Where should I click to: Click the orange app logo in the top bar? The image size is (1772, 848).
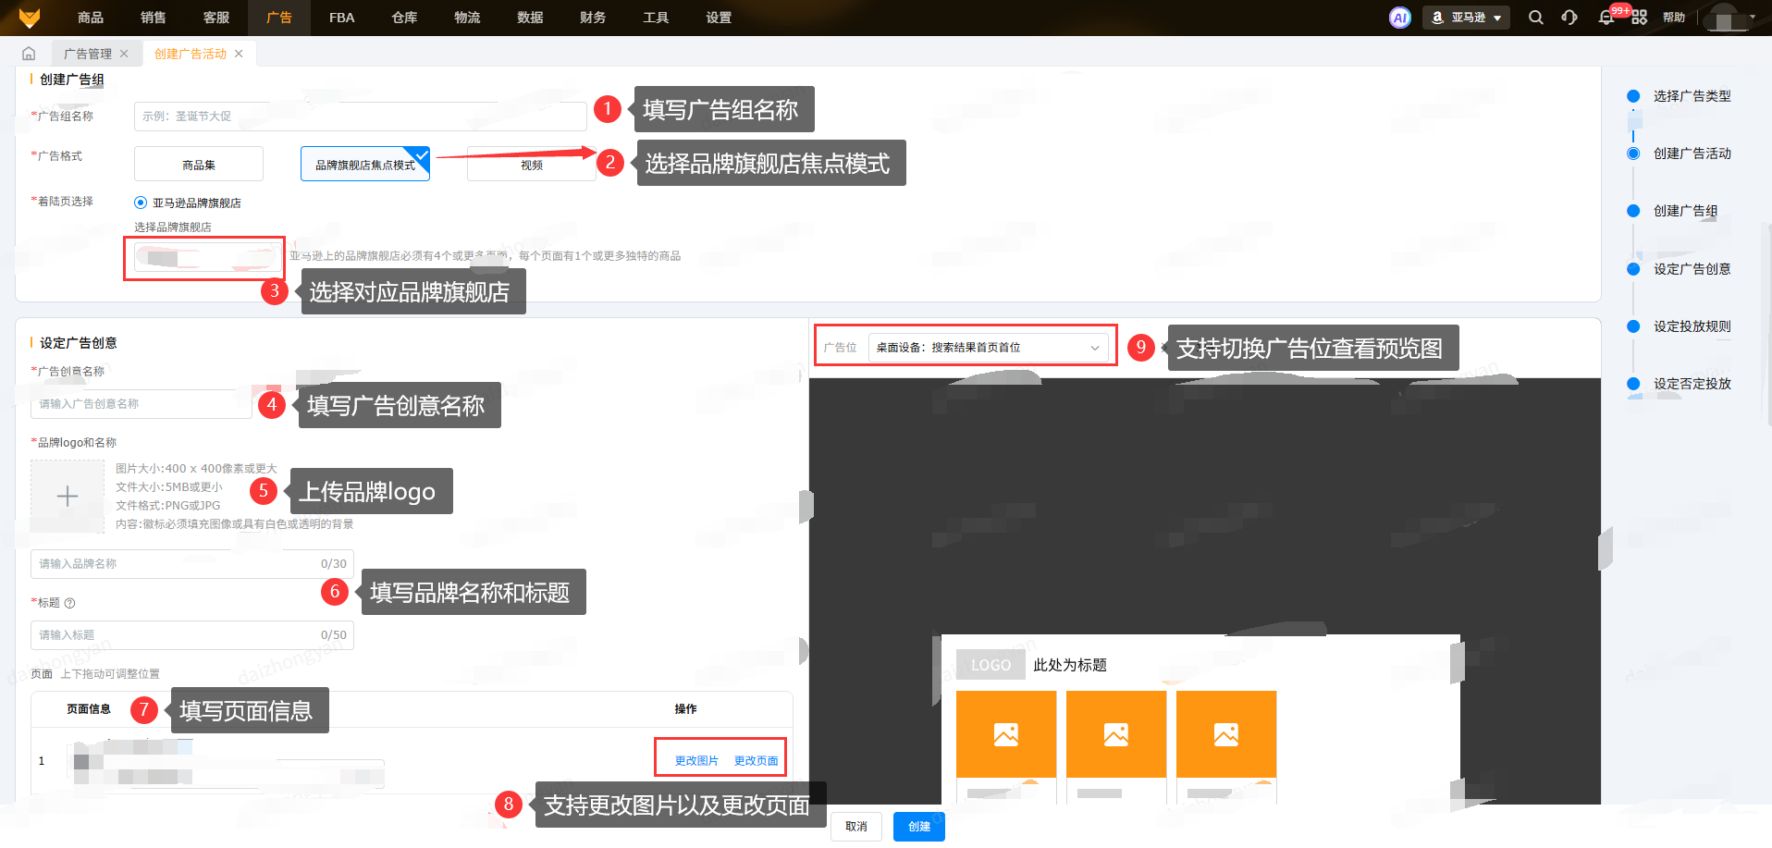point(30,18)
